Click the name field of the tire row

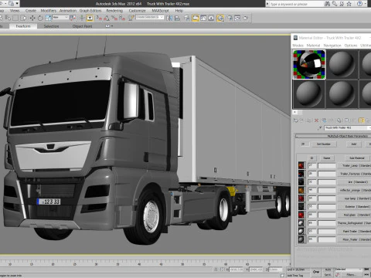tap(327, 182)
